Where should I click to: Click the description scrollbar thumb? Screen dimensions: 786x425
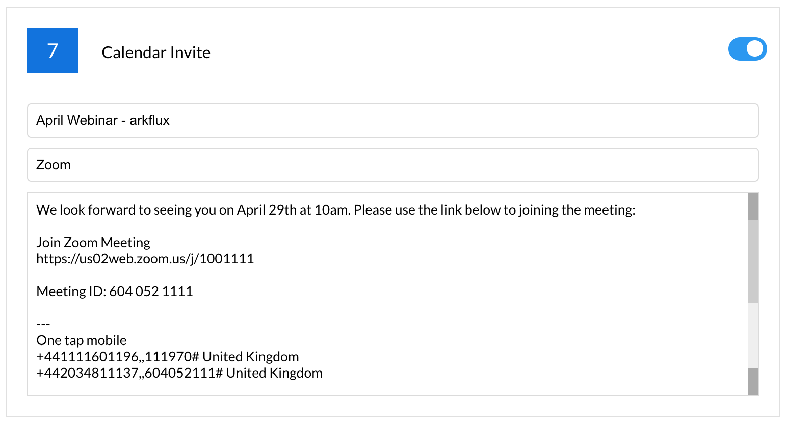click(x=753, y=261)
